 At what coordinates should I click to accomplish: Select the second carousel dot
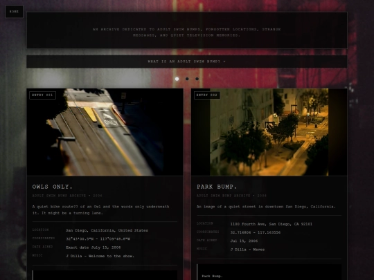187,79
